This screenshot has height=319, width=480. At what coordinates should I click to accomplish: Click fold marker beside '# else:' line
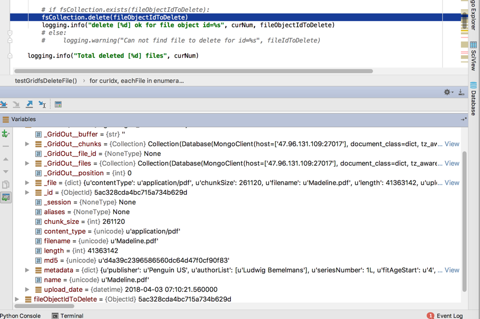pos(10,33)
